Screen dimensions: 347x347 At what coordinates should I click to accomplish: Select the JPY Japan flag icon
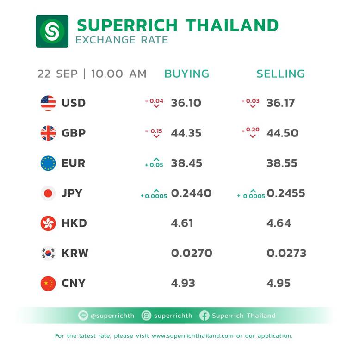tap(48, 193)
